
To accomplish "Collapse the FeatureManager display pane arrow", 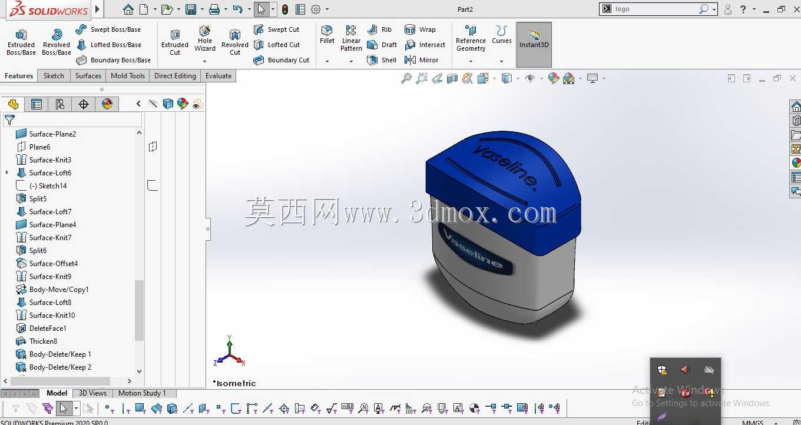I will coord(138,104).
